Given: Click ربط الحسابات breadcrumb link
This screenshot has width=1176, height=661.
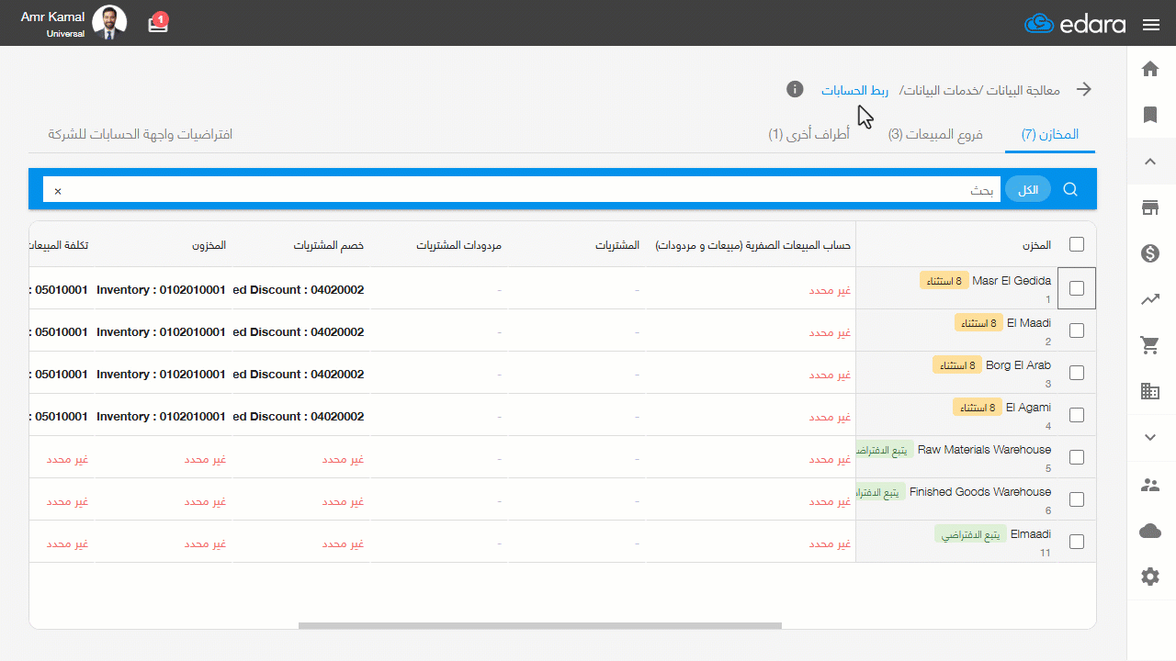Looking at the screenshot, I should tap(855, 90).
